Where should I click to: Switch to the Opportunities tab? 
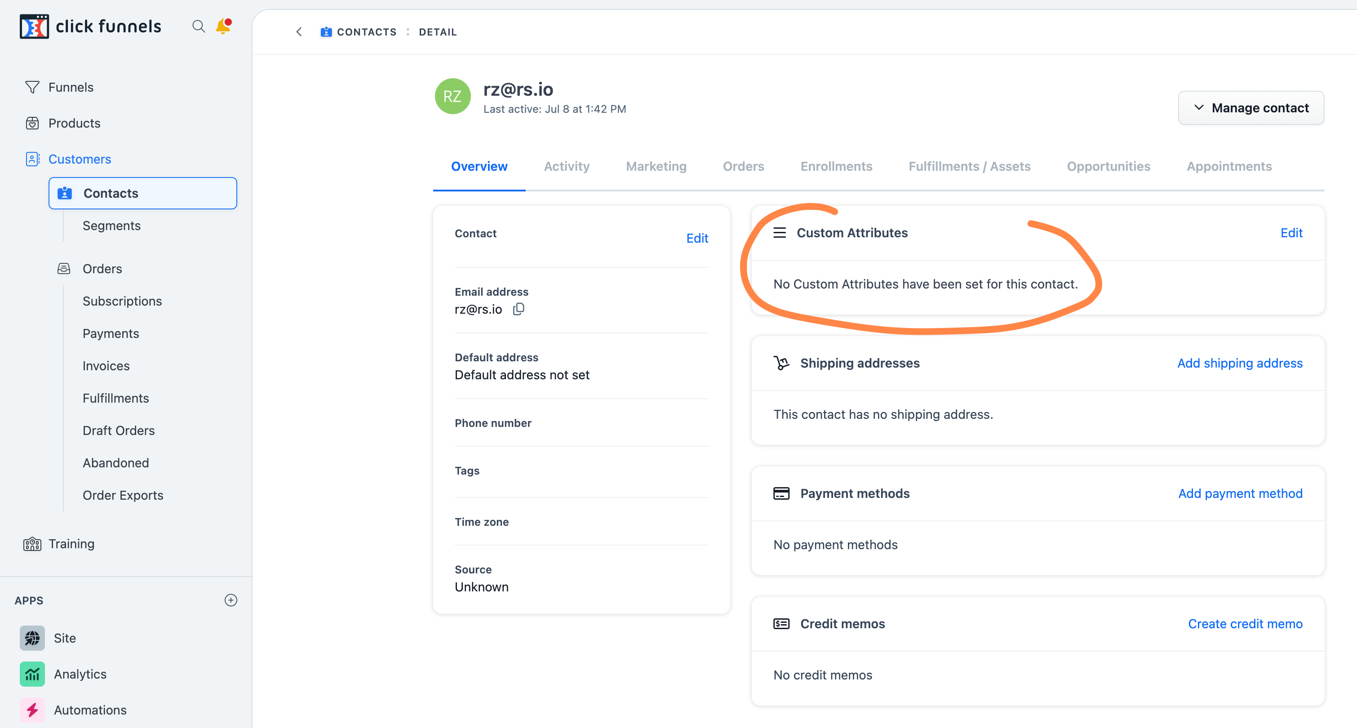1109,166
